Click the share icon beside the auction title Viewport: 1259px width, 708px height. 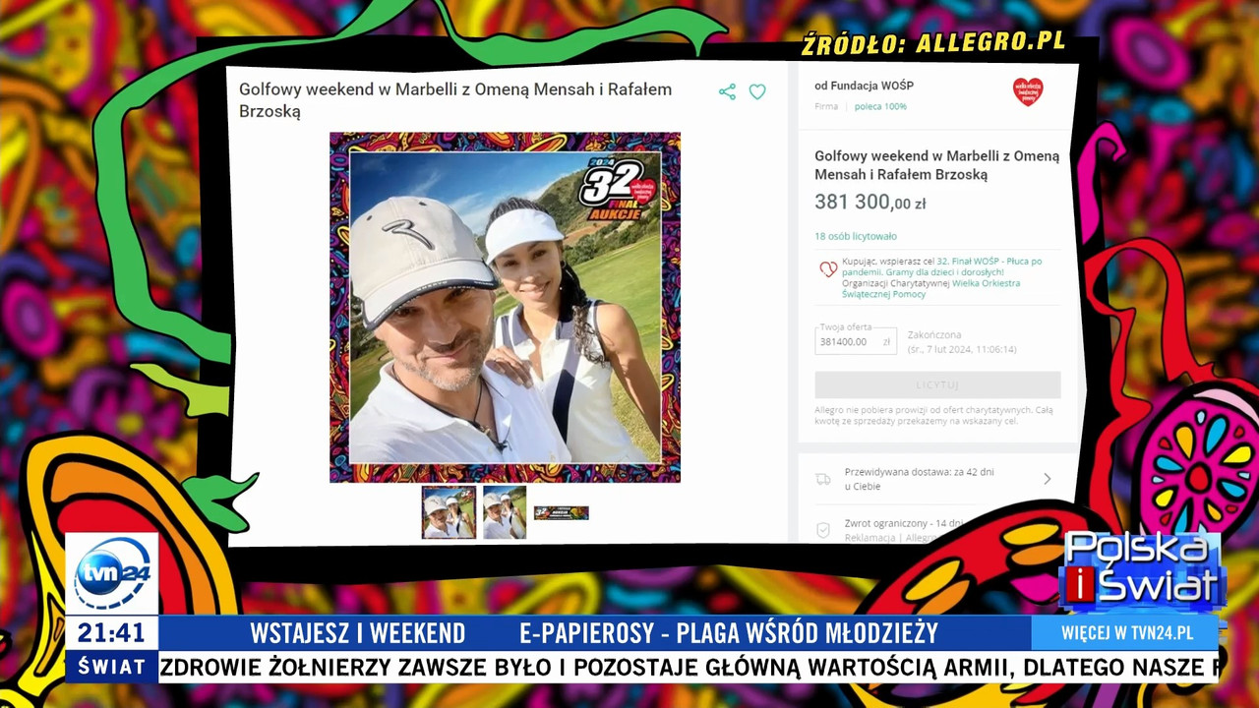click(x=727, y=91)
